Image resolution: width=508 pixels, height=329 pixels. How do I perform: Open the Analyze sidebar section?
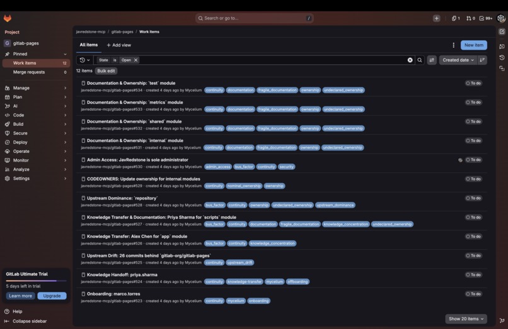(x=36, y=169)
